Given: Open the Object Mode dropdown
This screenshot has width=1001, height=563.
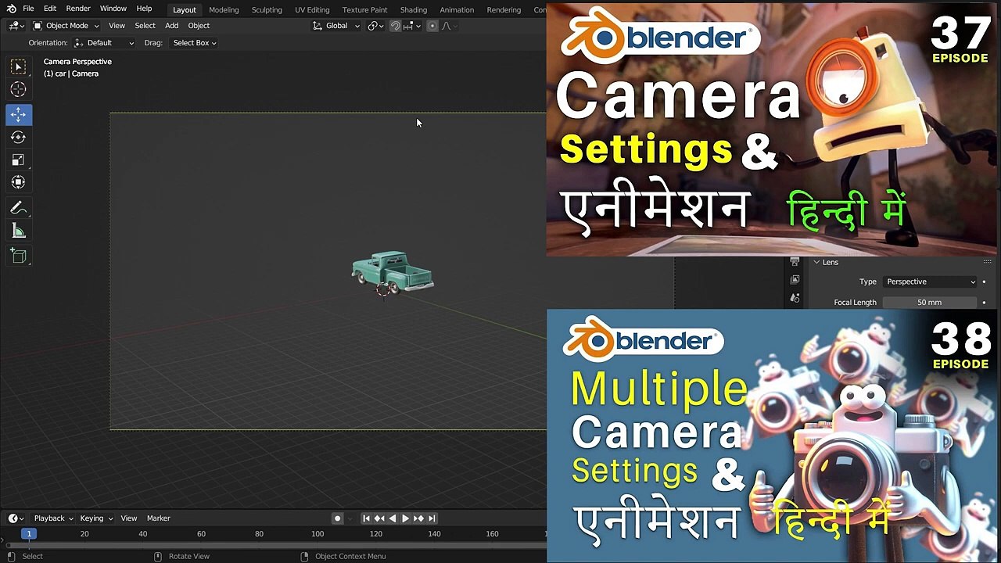Looking at the screenshot, I should [x=66, y=26].
